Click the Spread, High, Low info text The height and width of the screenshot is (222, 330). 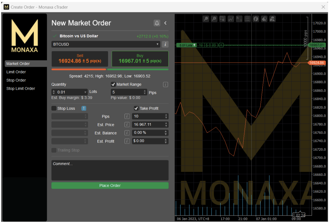point(110,76)
